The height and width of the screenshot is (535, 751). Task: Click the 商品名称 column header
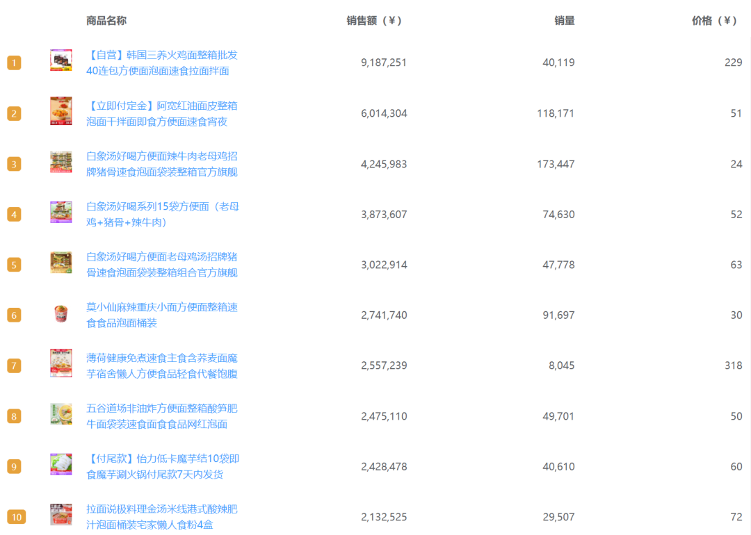click(106, 21)
